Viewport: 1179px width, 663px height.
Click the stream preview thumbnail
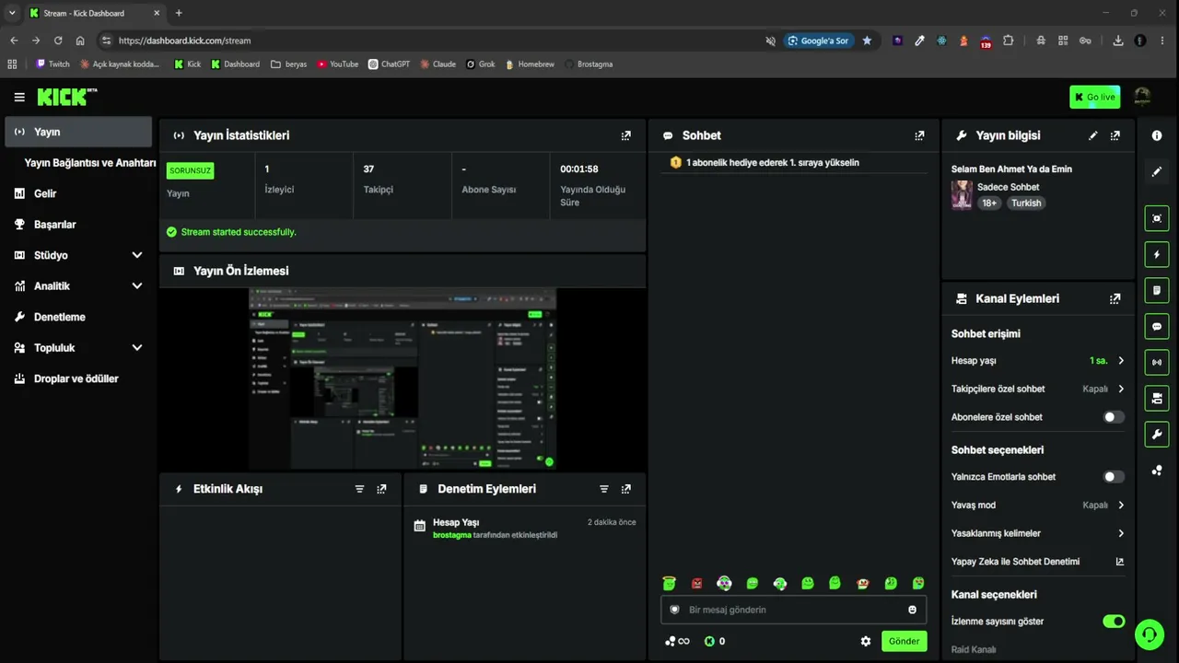[x=403, y=378]
